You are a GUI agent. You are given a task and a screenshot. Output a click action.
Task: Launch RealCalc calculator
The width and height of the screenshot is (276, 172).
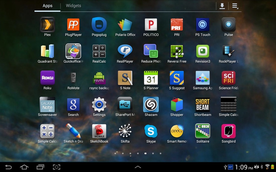coord(99,51)
